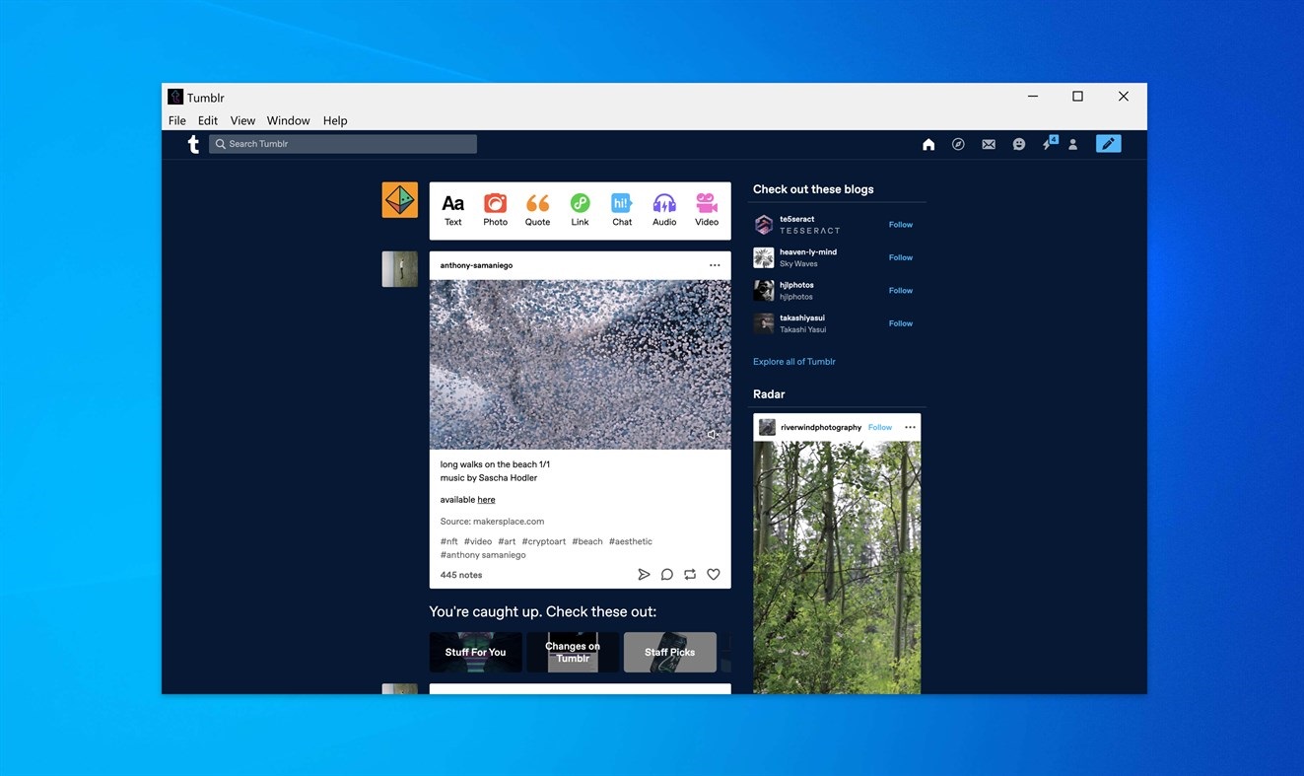Viewport: 1304px width, 776px height.
Task: Open anthony-samaniego post options menu
Action: point(715,265)
